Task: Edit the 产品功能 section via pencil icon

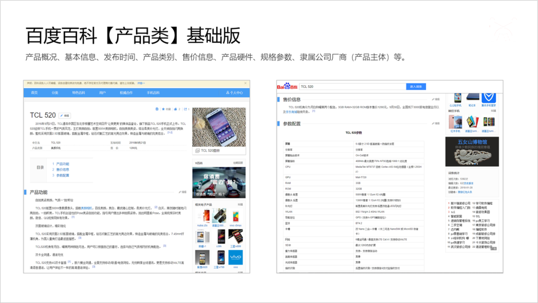Action: 182,192
